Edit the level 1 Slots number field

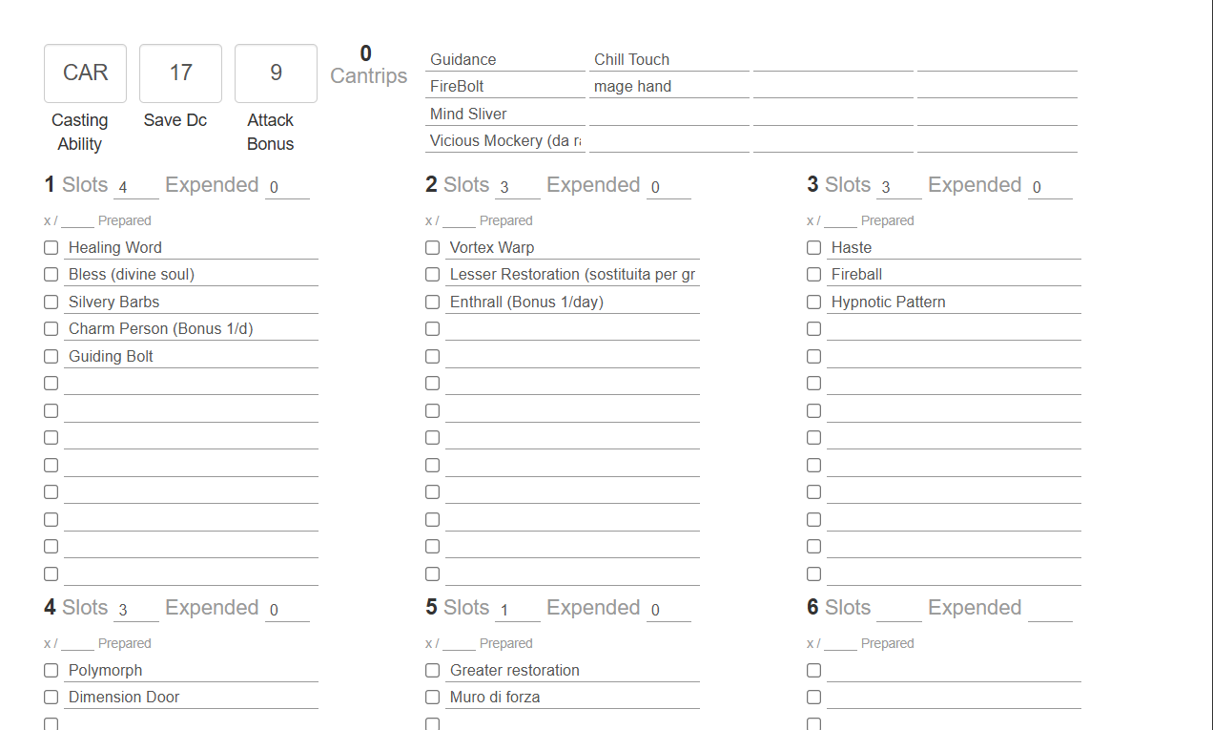point(135,187)
